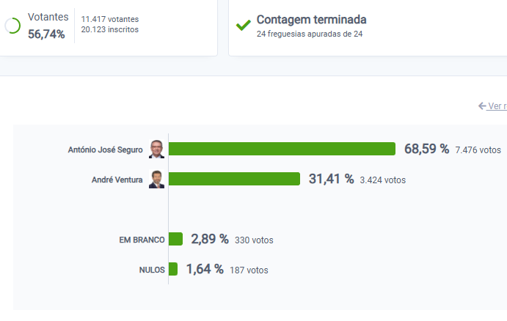Click the EM BRANCO label
The image size is (507, 321).
point(141,240)
